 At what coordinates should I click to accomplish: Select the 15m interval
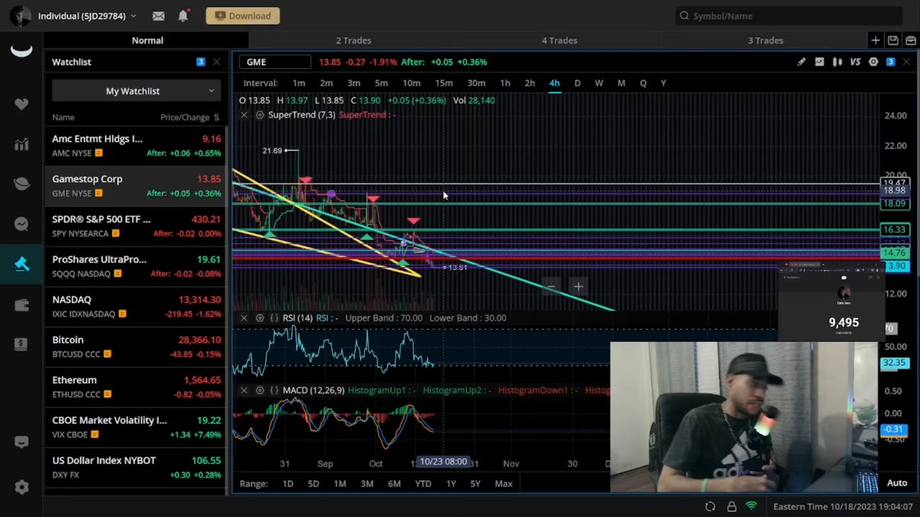[443, 83]
